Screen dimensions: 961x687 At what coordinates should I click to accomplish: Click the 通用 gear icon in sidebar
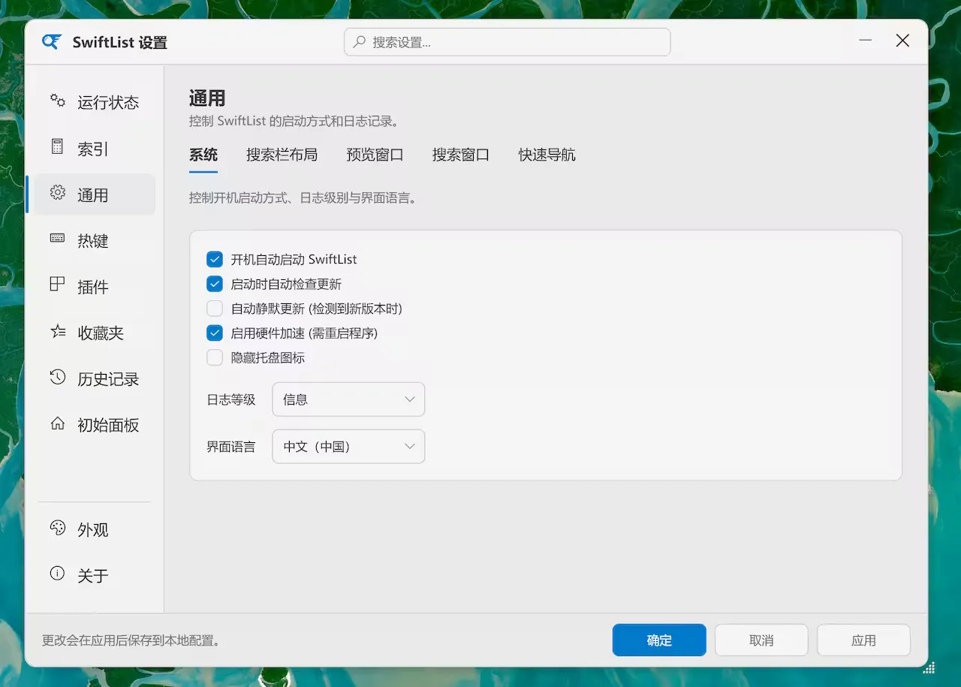tap(58, 193)
